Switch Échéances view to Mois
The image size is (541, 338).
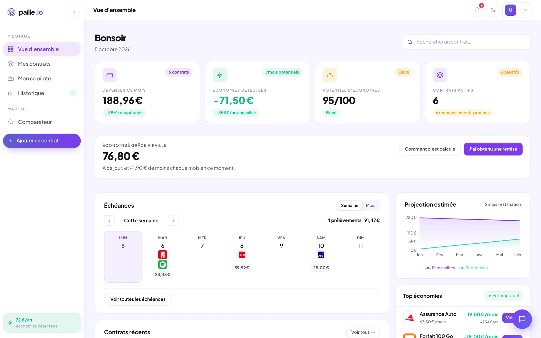[x=371, y=206]
